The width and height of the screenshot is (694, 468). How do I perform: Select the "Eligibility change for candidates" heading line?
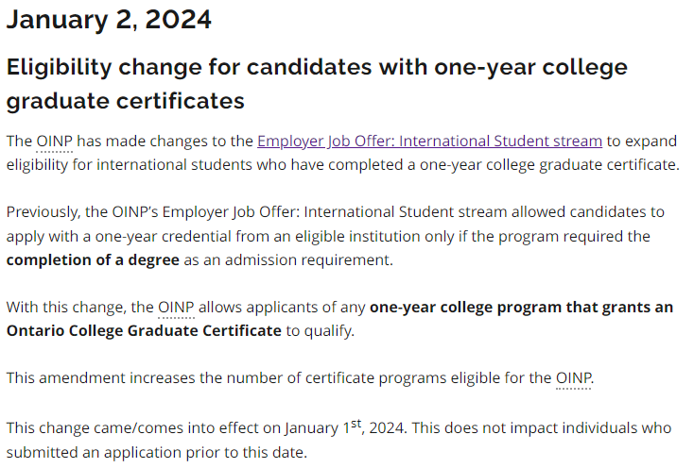[x=317, y=68]
